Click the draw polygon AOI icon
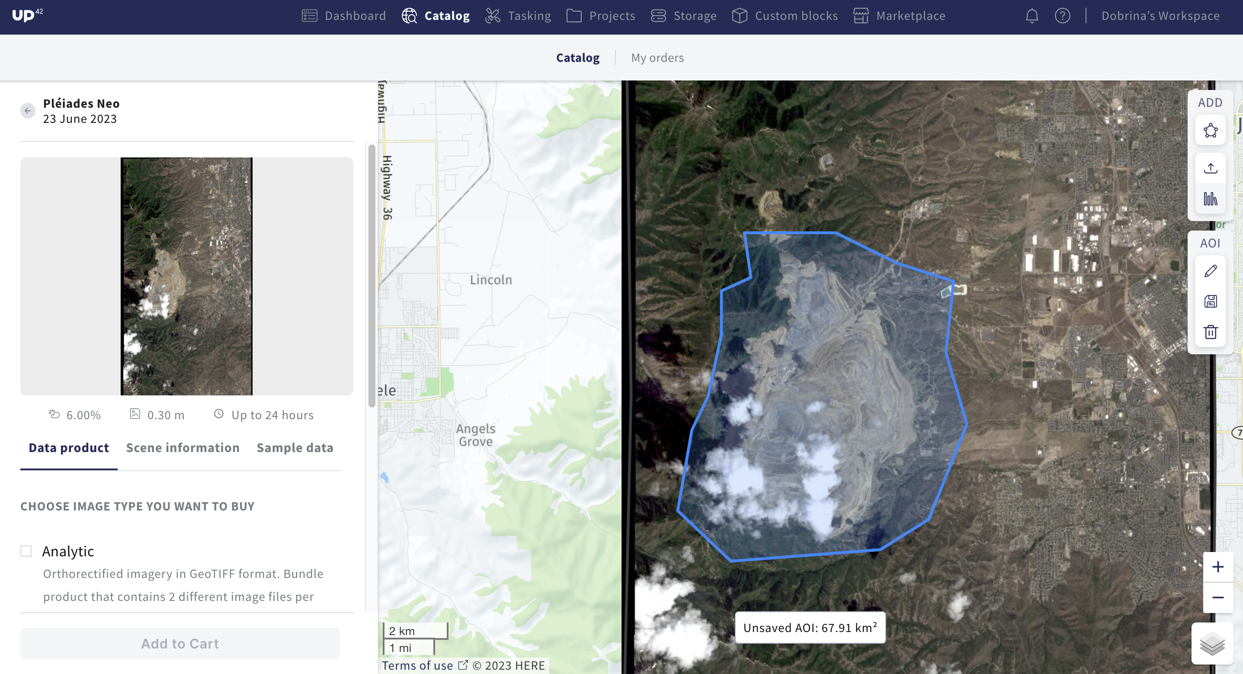Image resolution: width=1243 pixels, height=674 pixels. tap(1210, 130)
